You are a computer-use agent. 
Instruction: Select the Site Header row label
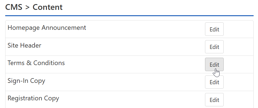(x=24, y=45)
